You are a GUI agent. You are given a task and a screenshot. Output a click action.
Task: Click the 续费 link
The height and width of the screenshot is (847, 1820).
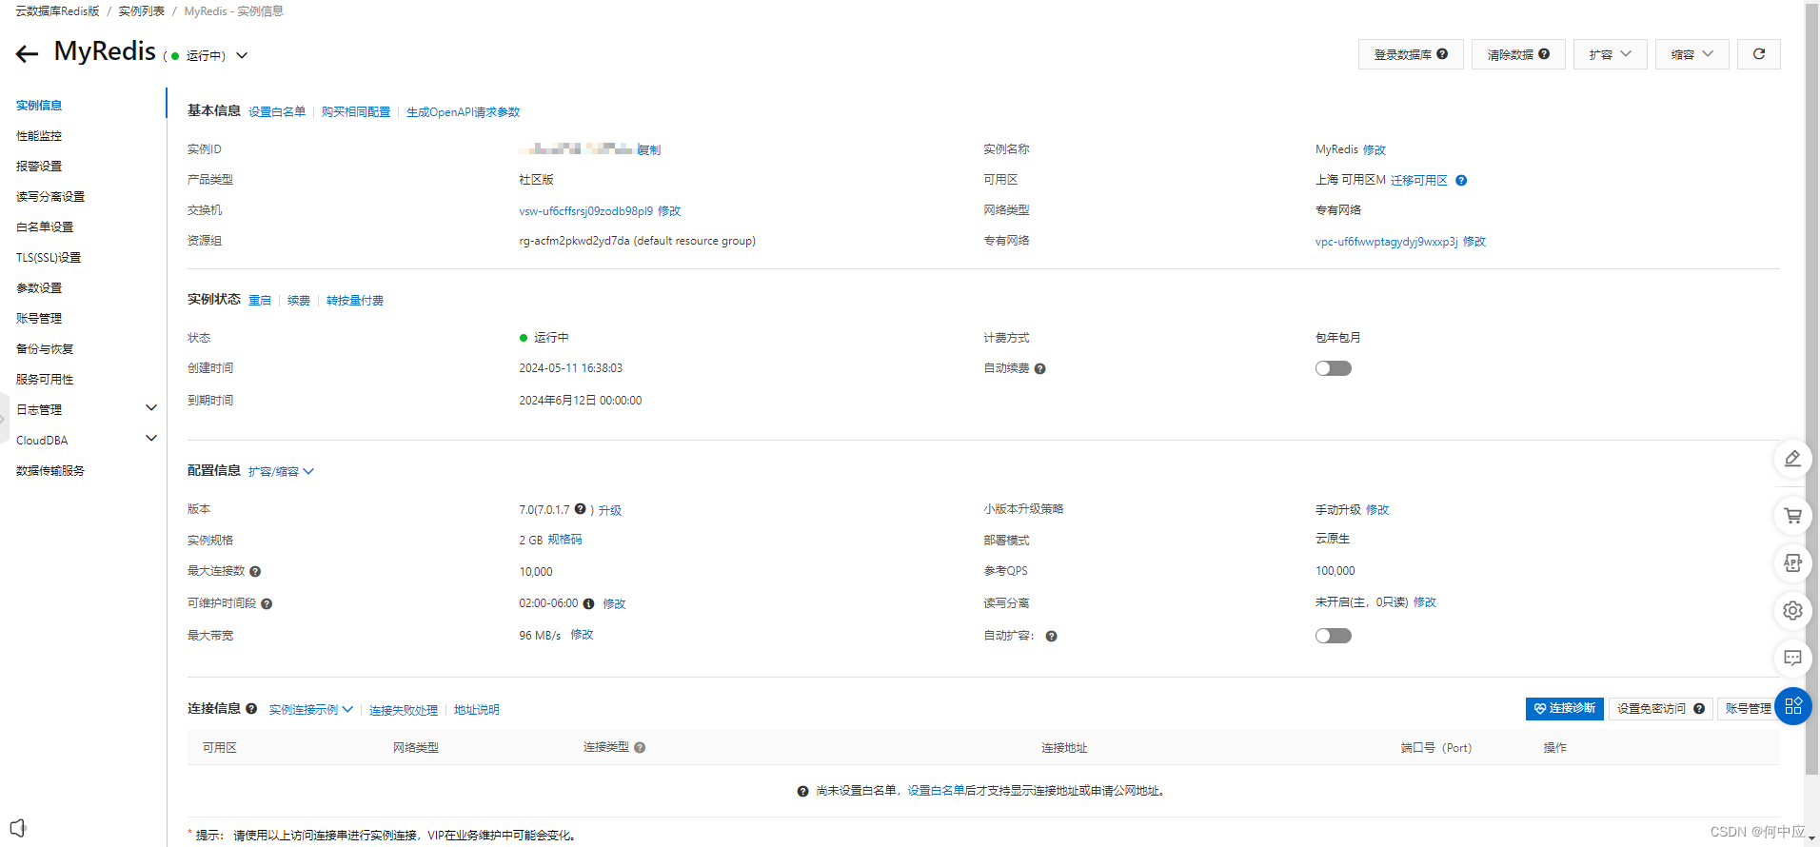point(299,301)
